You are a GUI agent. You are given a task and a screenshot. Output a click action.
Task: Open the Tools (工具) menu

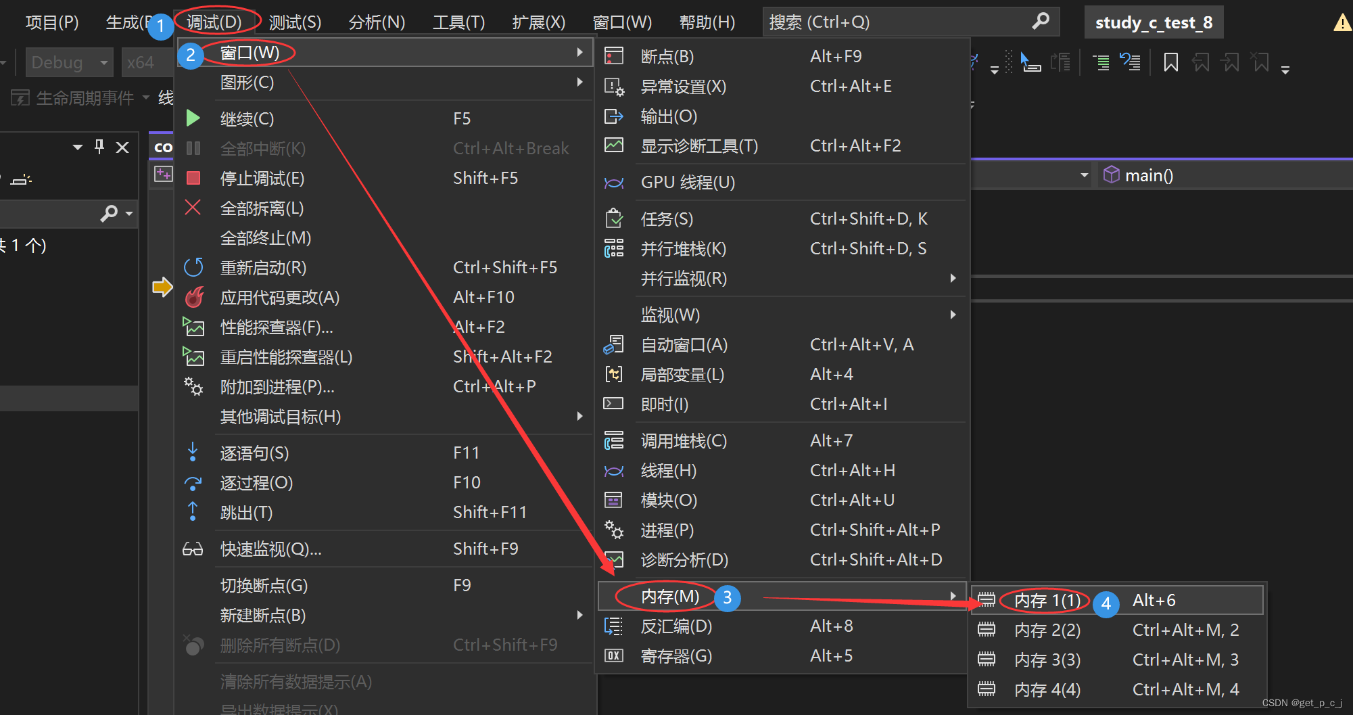pos(458,22)
